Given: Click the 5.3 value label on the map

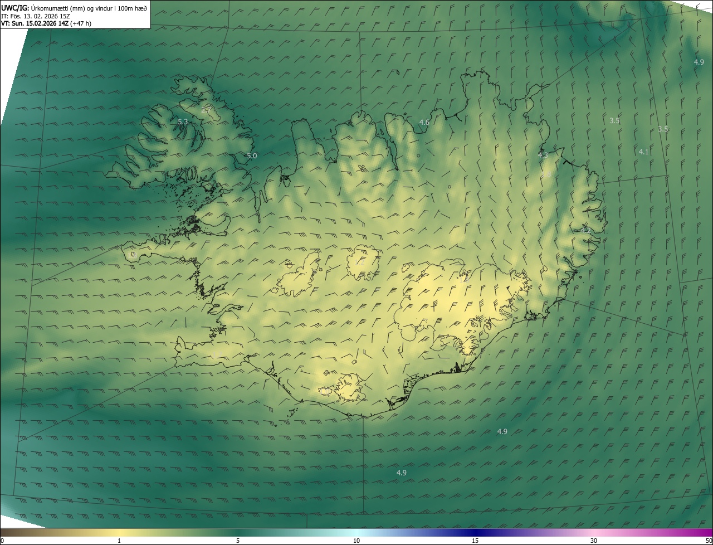Looking at the screenshot, I should pyautogui.click(x=183, y=121).
